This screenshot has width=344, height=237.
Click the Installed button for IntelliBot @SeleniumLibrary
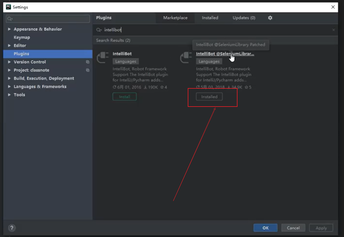point(209,97)
